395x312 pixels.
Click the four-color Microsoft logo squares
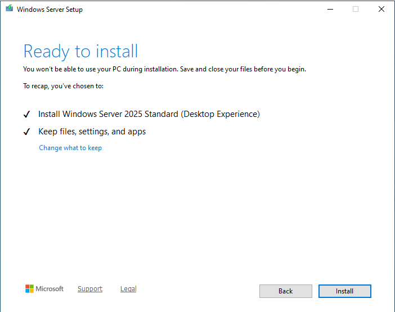29,289
